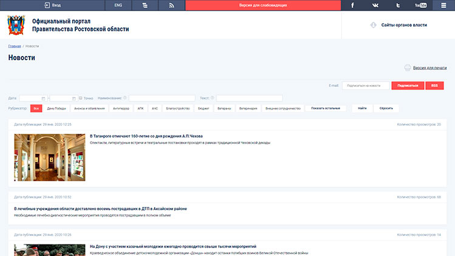Click the Сбросить button
The height and width of the screenshot is (256, 455).
pos(386,108)
